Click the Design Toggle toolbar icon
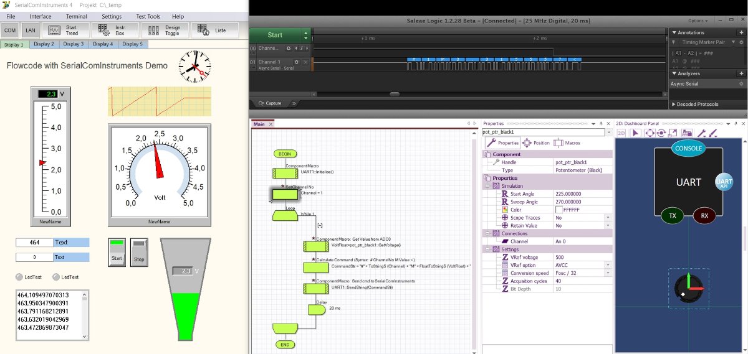This screenshot has height=354, width=748. click(x=163, y=30)
